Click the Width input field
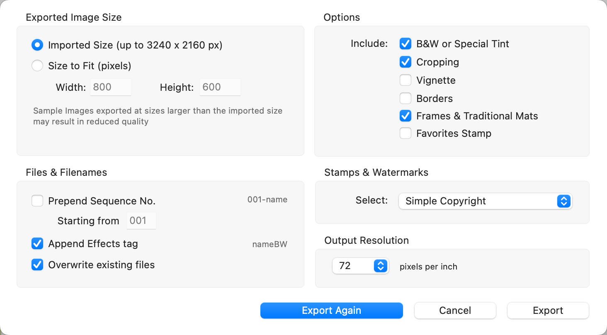The height and width of the screenshot is (335, 607). click(111, 87)
